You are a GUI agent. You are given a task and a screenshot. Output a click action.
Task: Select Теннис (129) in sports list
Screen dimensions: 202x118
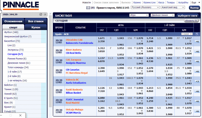(11, 89)
